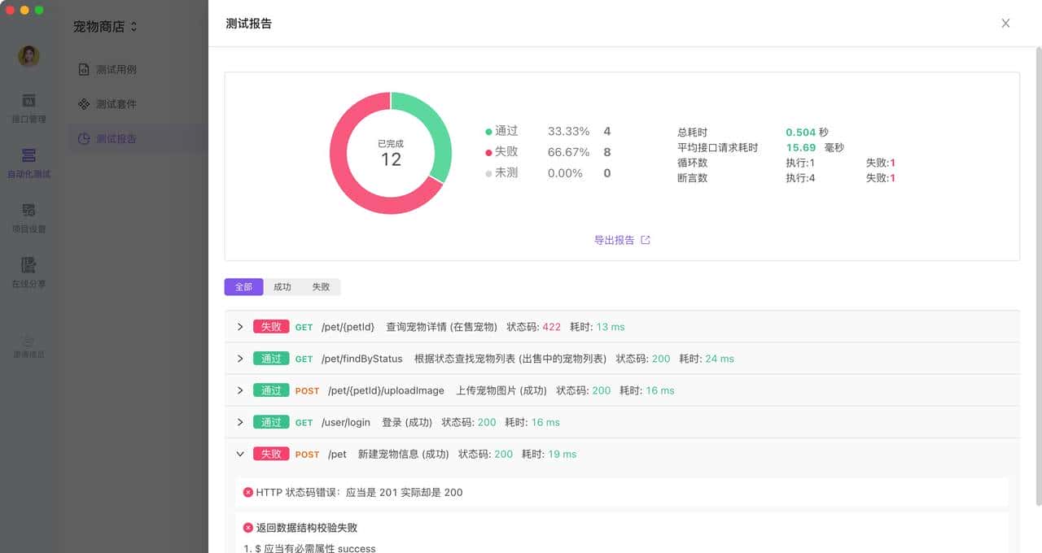Select the 全部 filter toggle
Viewport: 1042px width, 553px height.
pyautogui.click(x=243, y=286)
